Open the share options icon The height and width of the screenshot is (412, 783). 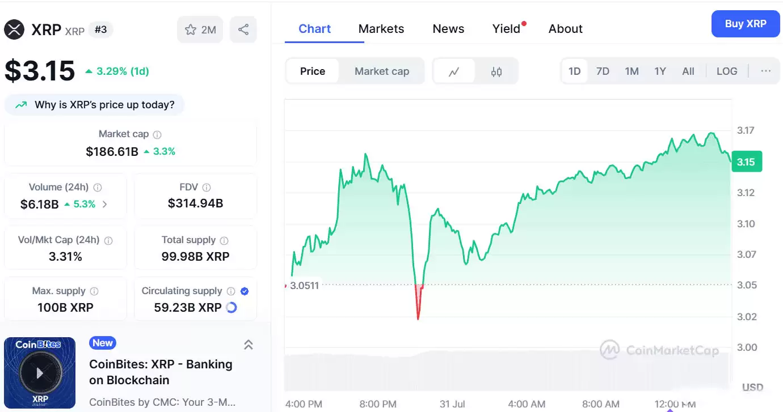click(x=243, y=29)
